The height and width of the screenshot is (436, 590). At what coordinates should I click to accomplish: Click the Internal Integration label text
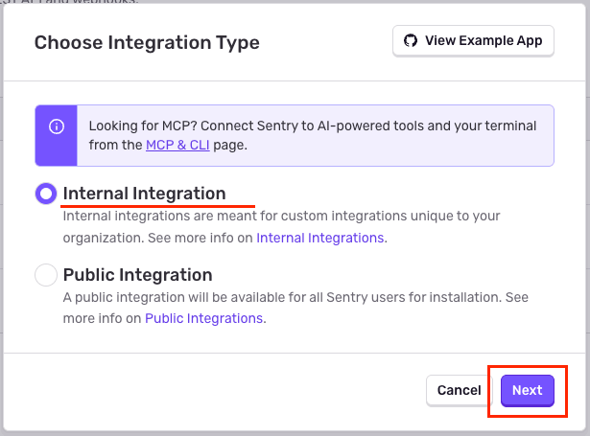[x=145, y=194]
